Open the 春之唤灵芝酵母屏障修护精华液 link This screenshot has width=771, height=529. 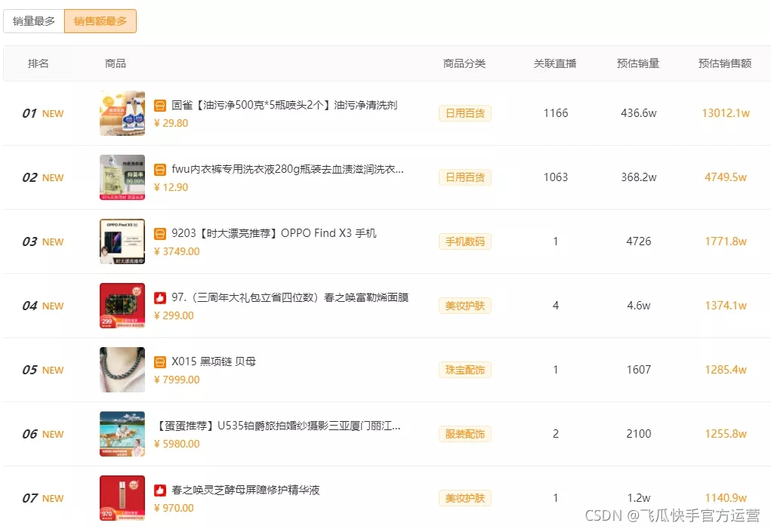[x=245, y=491]
